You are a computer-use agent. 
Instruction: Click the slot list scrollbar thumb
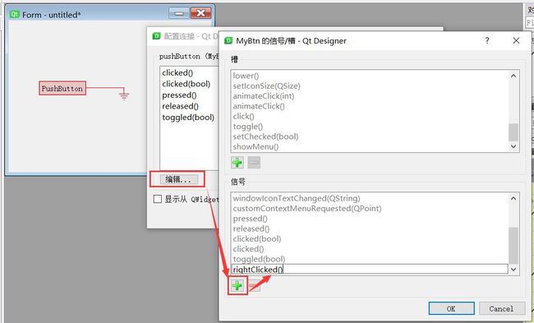pos(513,132)
